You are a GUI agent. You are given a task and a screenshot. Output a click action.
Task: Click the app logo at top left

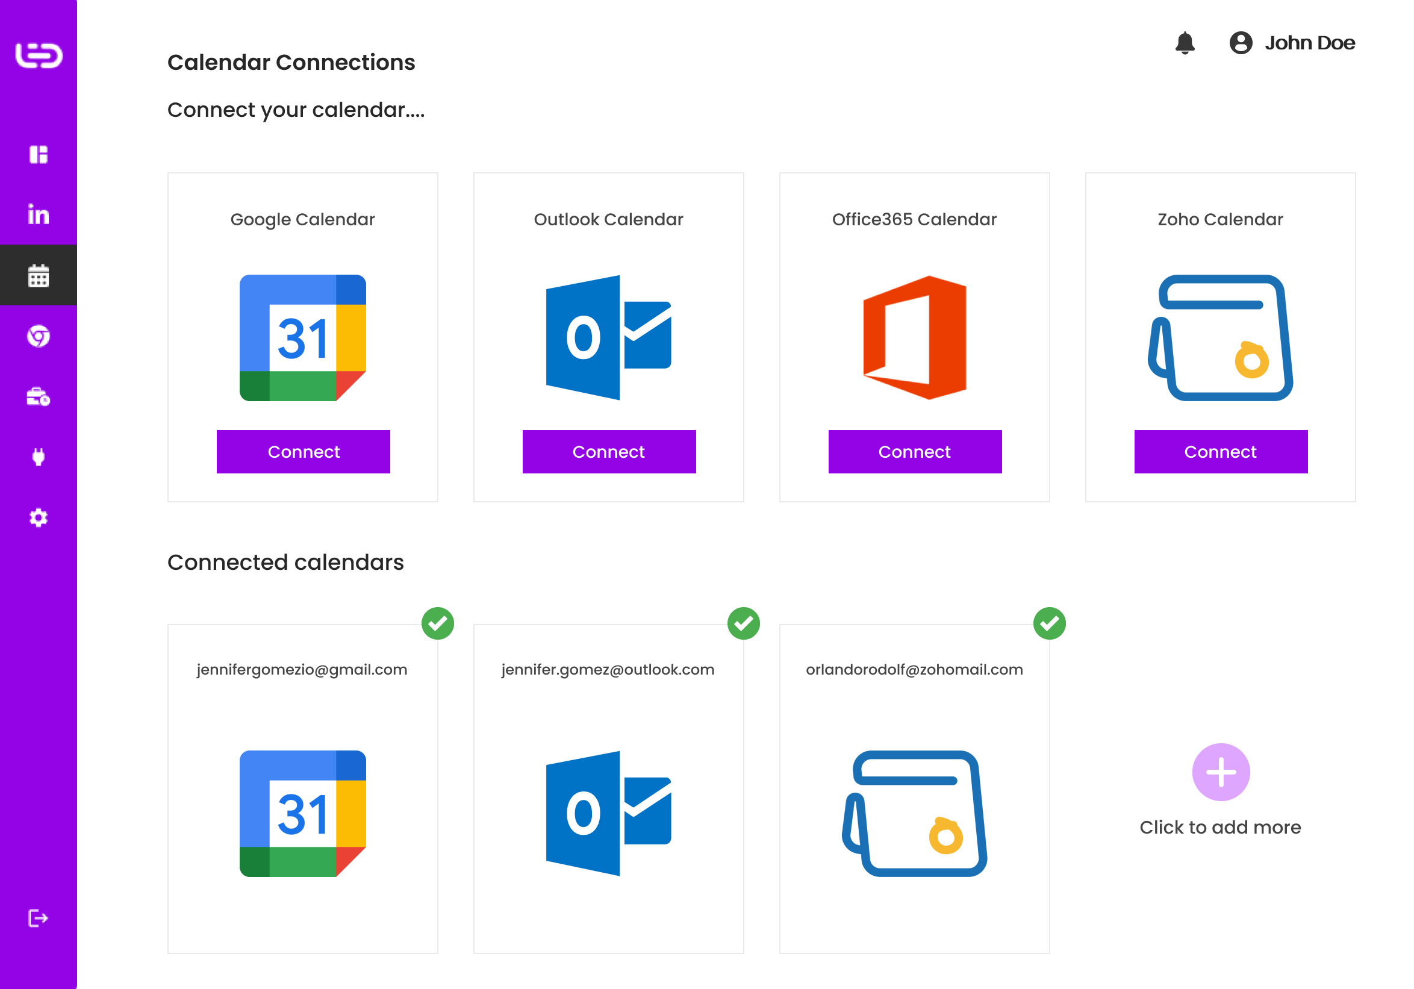(38, 55)
